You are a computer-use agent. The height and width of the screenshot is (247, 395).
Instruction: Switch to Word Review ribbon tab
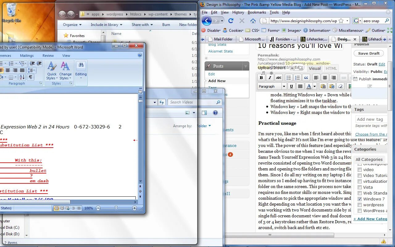[48, 56]
